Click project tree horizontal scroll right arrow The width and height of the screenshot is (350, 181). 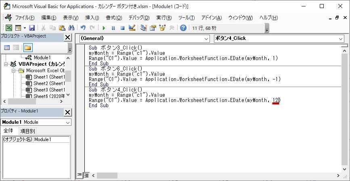tap(62, 102)
